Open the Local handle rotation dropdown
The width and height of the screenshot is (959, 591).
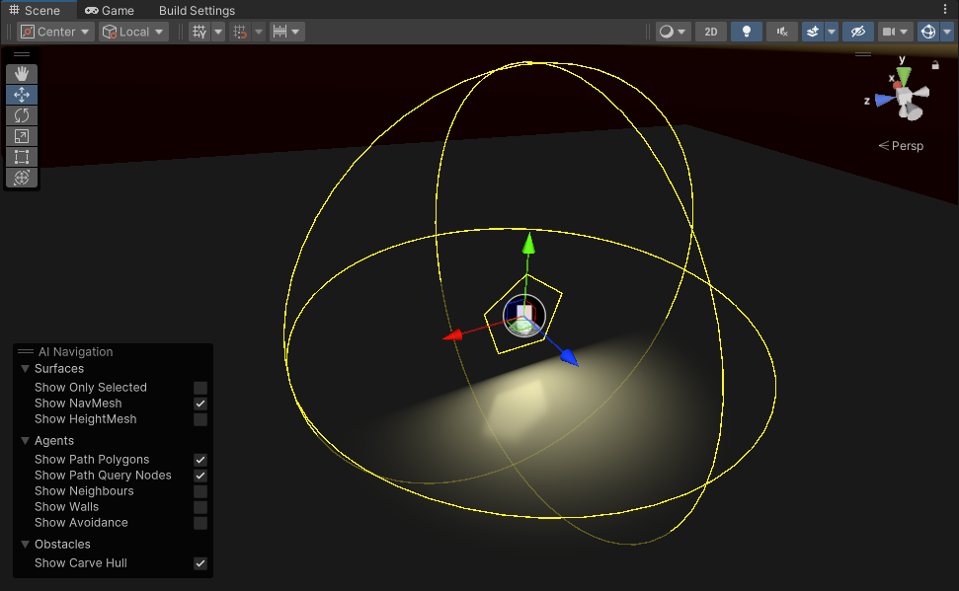coord(133,32)
